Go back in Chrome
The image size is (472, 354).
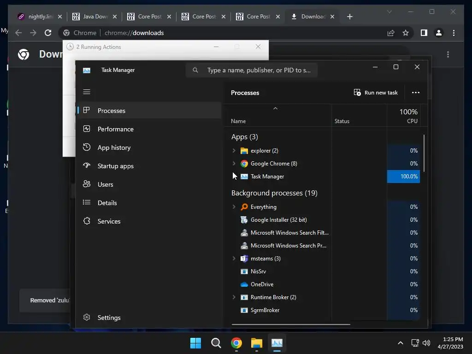coord(18,33)
